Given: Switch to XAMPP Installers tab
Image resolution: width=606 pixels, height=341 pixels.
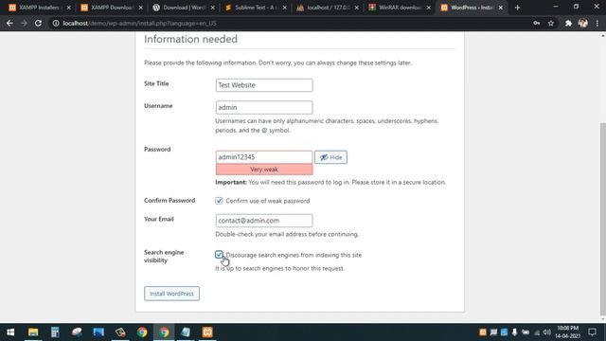Looking at the screenshot, I should point(39,8).
